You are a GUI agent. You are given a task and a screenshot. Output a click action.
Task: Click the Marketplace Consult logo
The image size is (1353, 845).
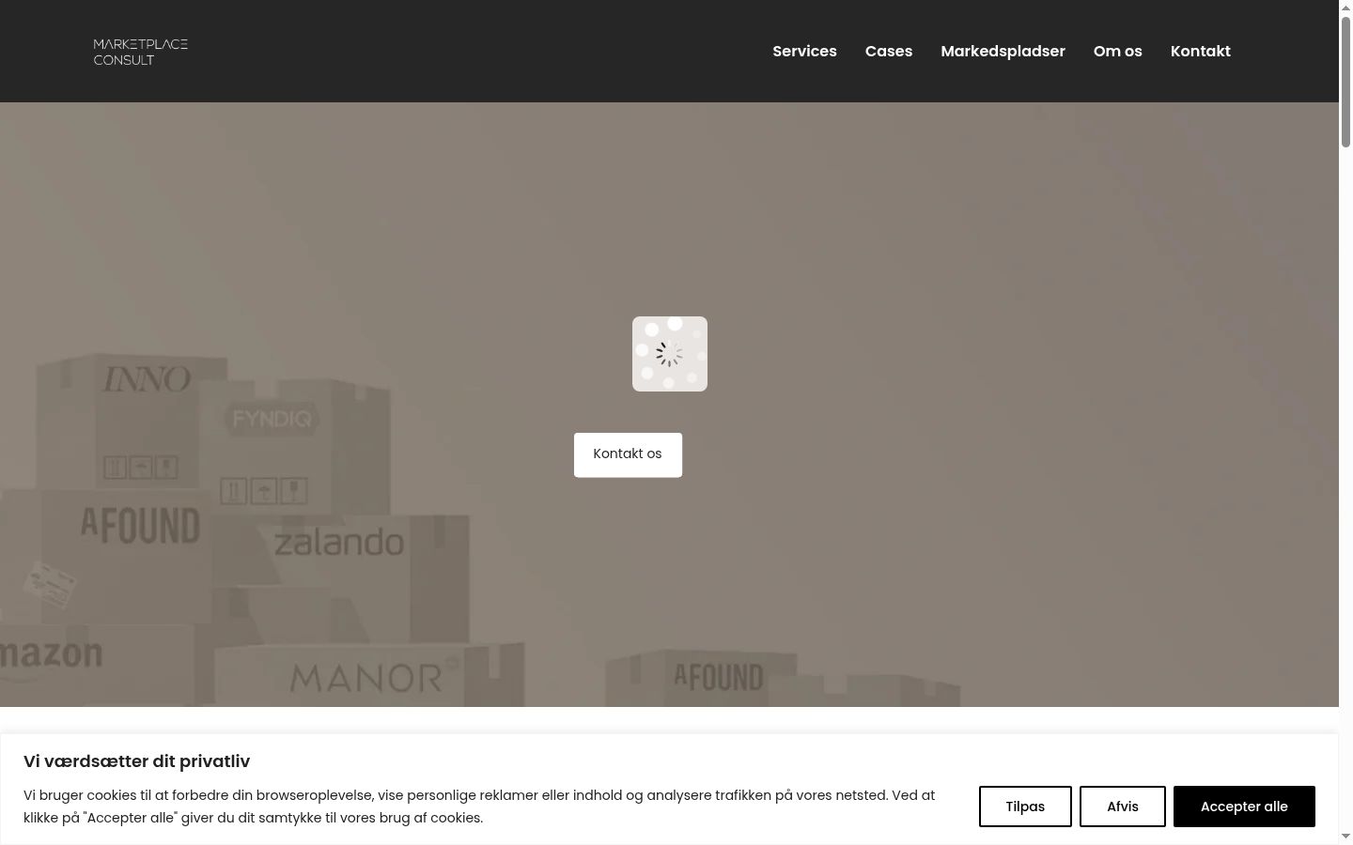(141, 52)
